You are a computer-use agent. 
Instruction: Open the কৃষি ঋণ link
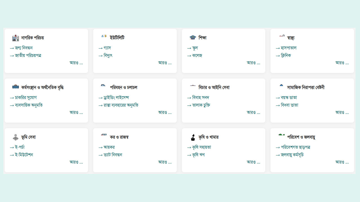coord(198,155)
